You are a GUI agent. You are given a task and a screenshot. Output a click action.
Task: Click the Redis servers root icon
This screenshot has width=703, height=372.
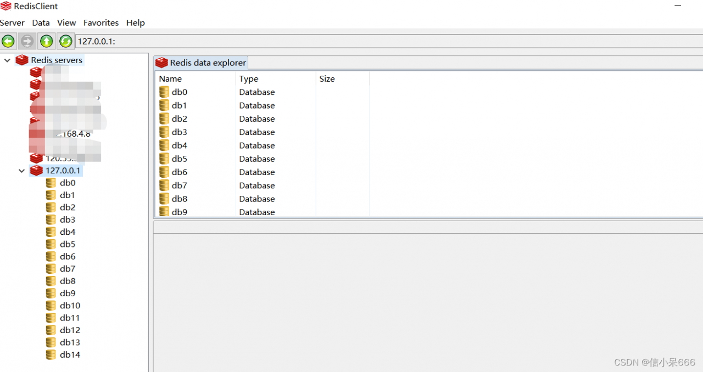(22, 60)
